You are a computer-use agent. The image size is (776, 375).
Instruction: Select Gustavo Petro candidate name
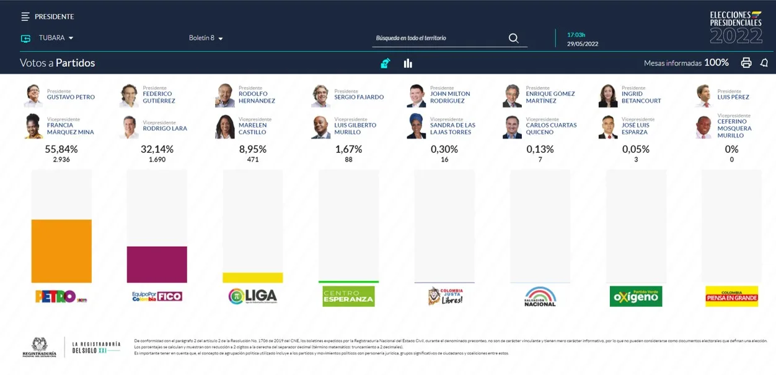(x=71, y=97)
